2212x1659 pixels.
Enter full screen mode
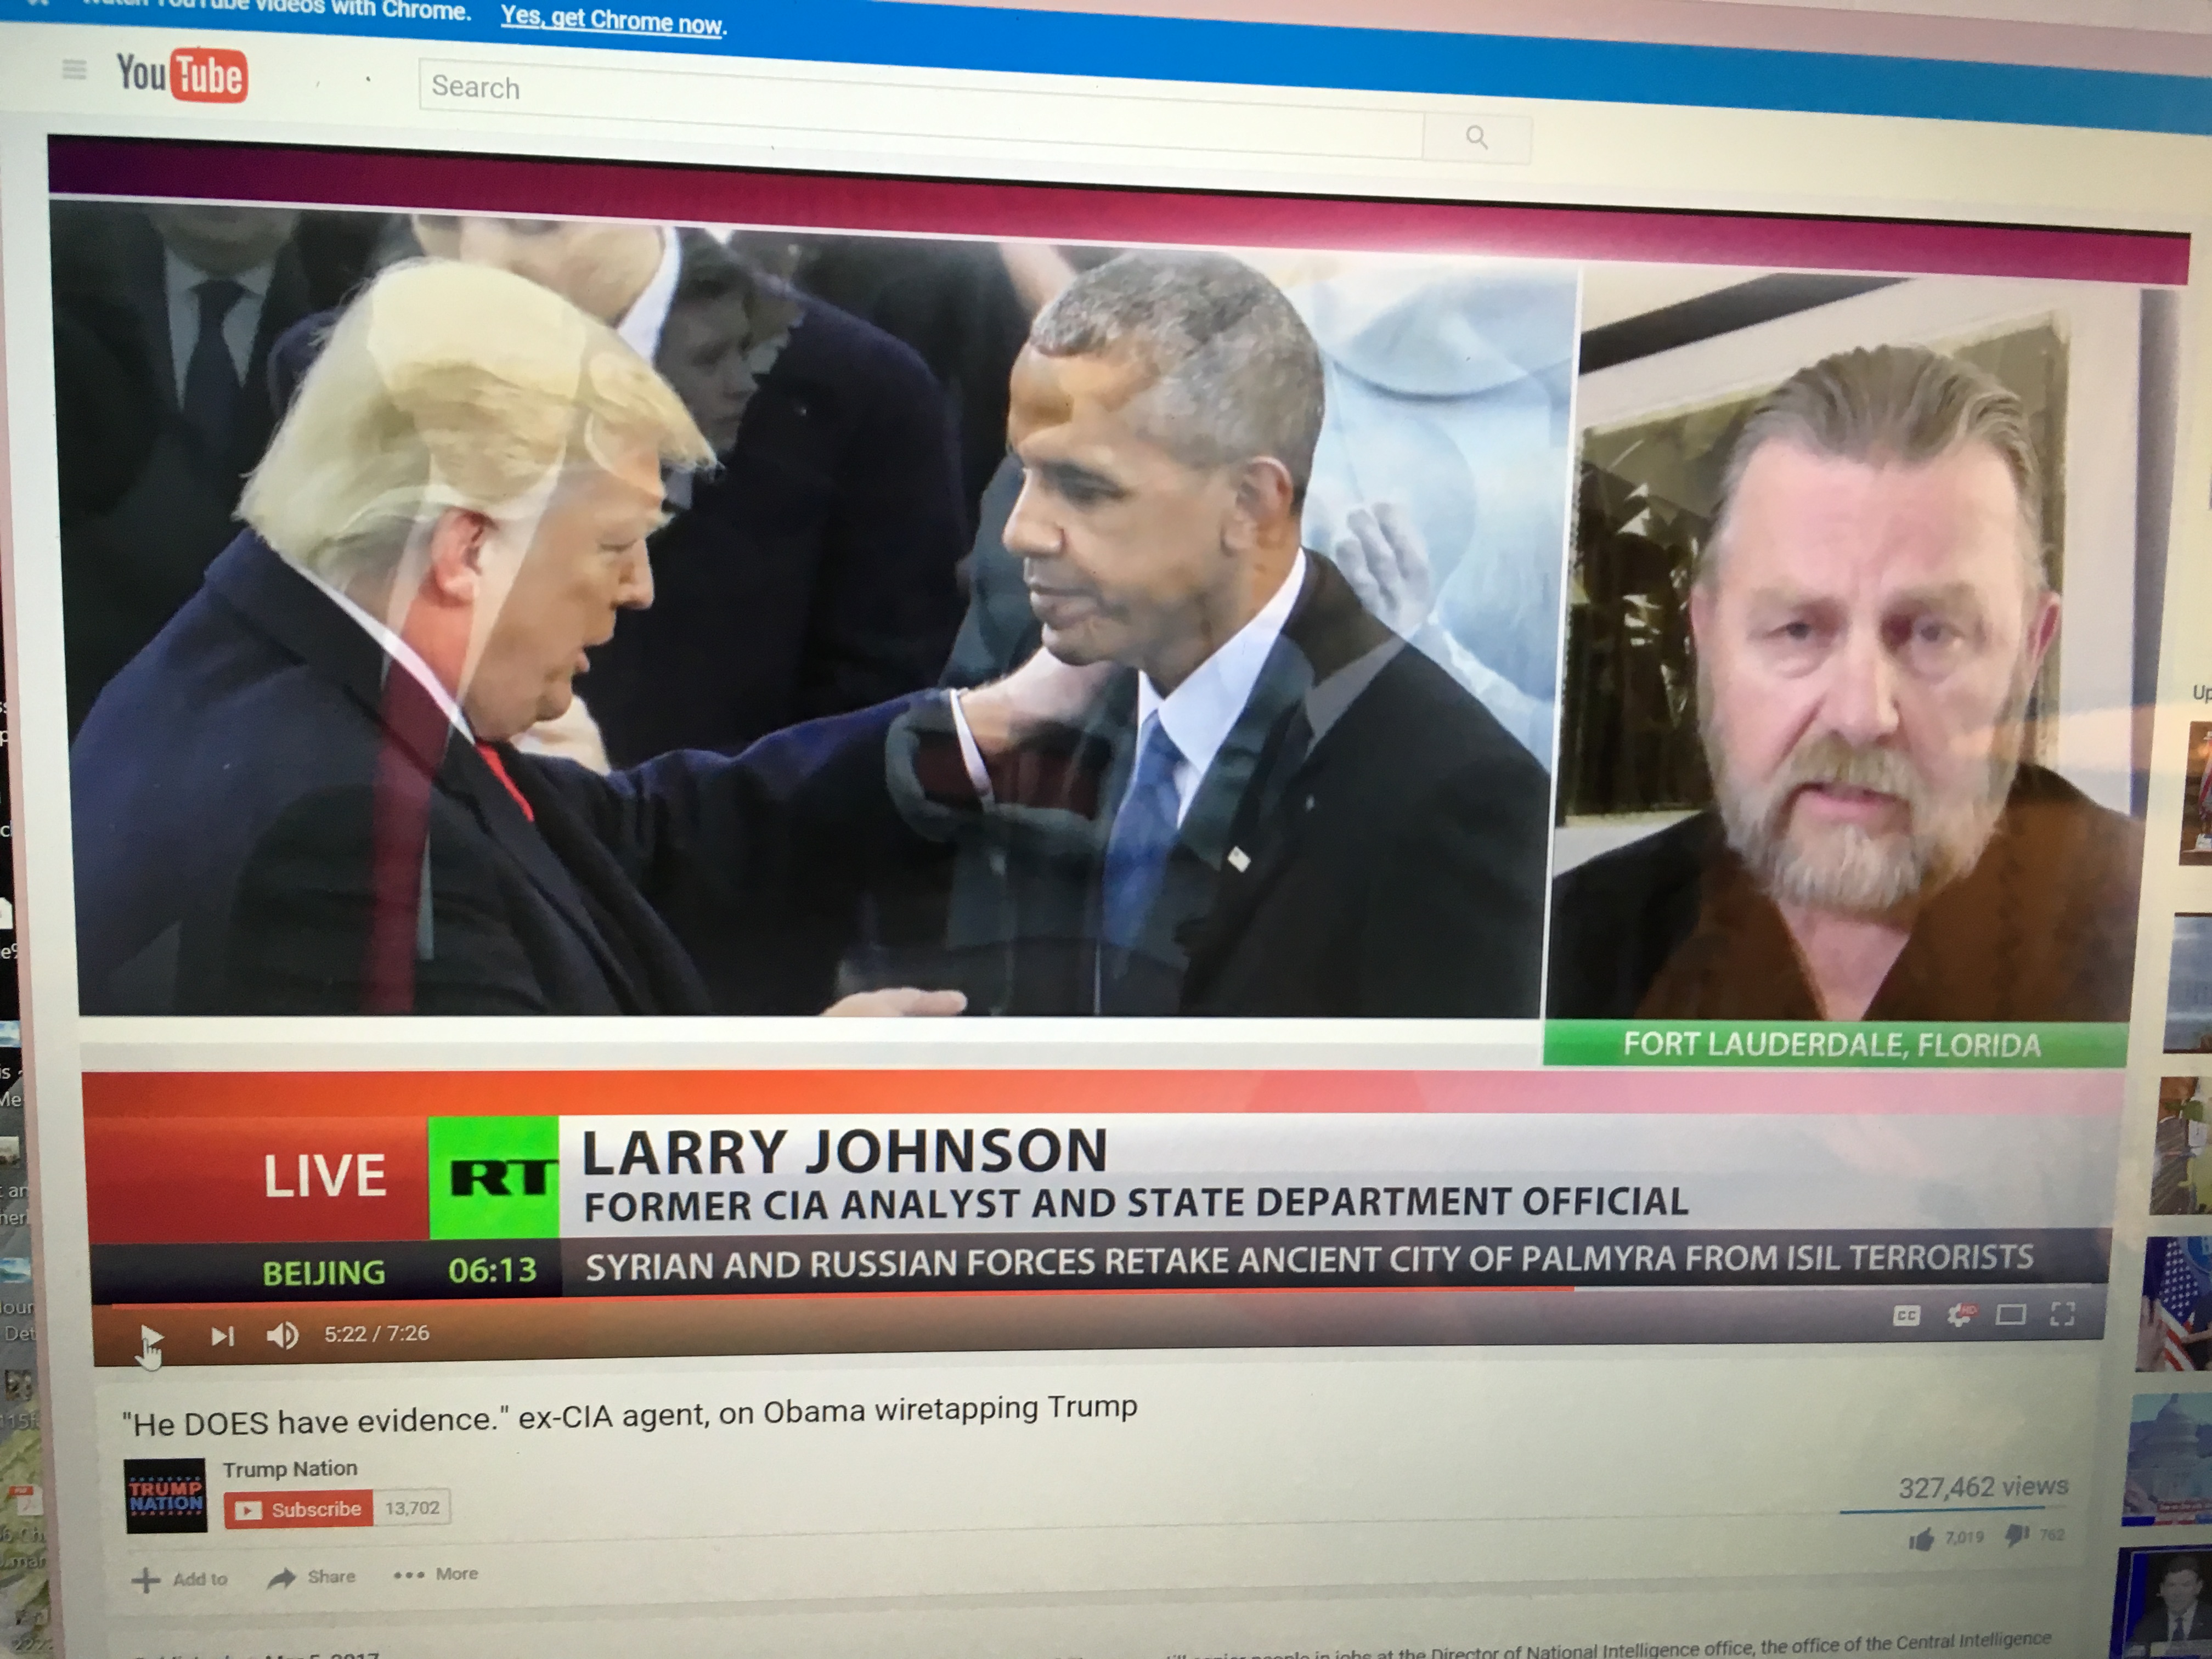click(2062, 1313)
